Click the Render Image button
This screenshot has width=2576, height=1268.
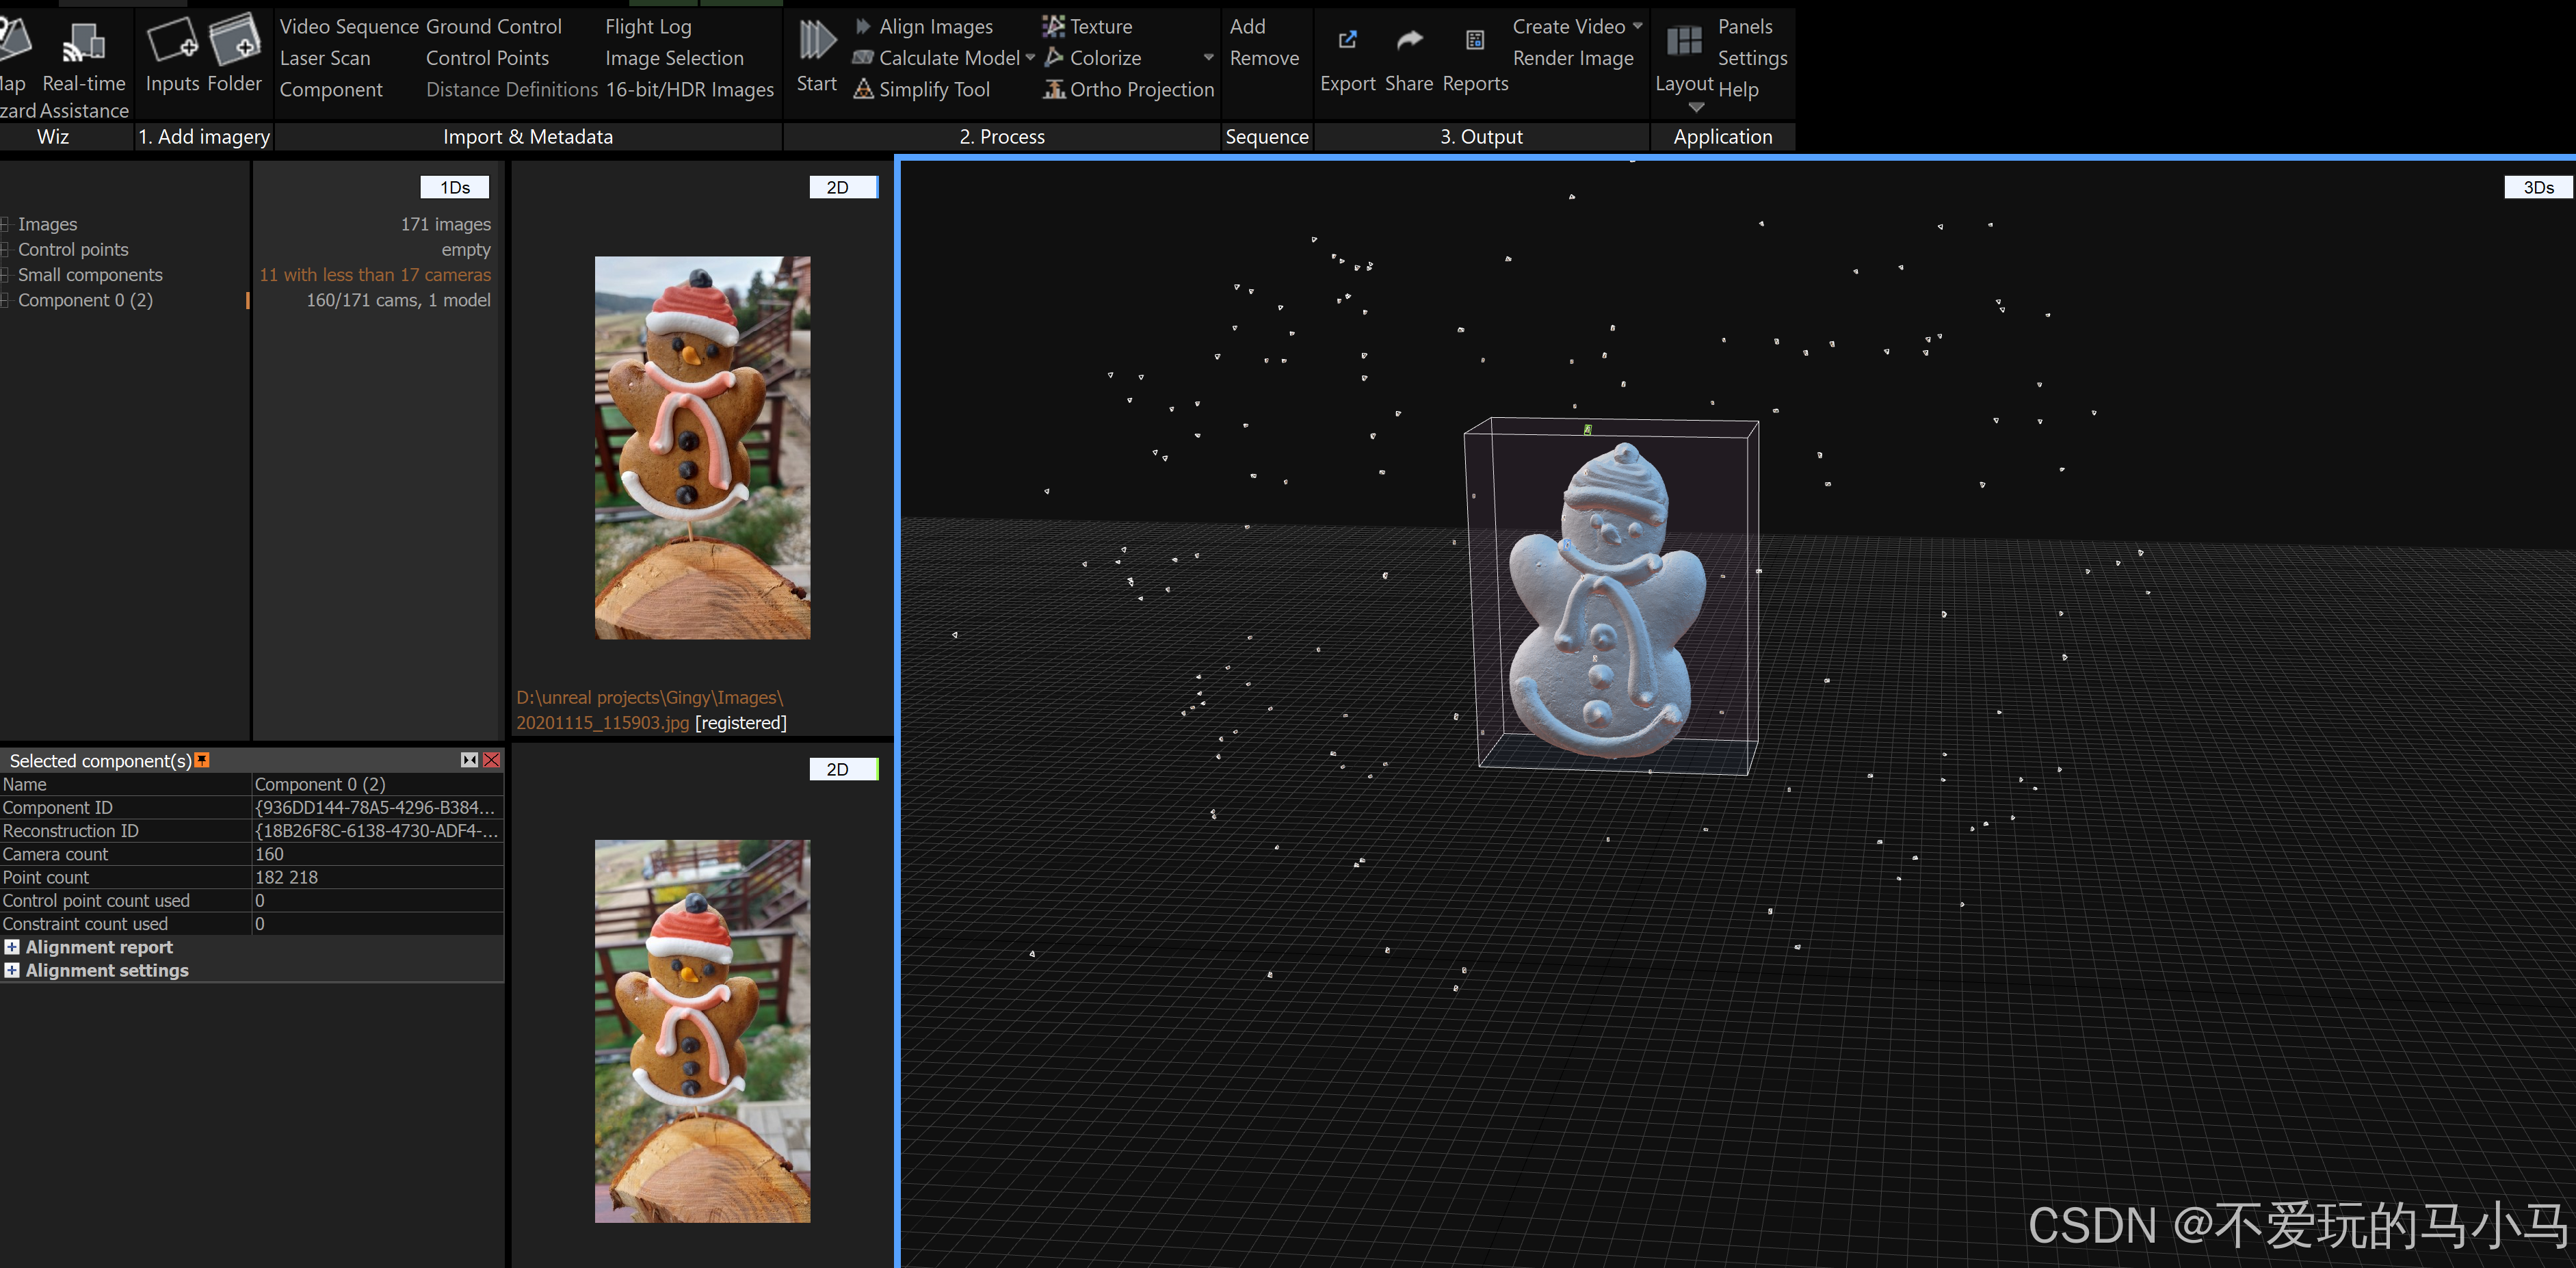(x=1572, y=58)
